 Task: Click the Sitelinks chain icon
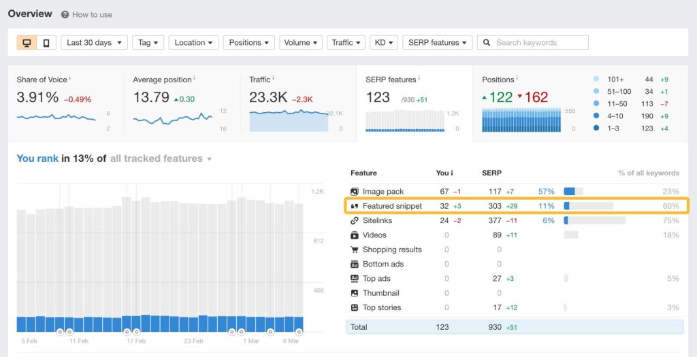click(355, 220)
